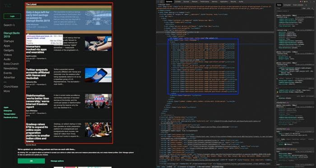316x168 pixels.
Task: Open the Security tab
Action: pyautogui.click(x=233, y=2)
